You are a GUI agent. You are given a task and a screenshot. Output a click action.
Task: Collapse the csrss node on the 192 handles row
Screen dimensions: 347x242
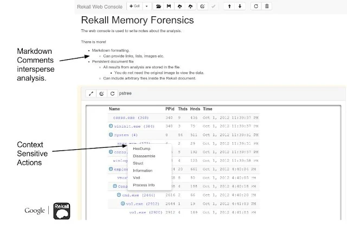coord(111,152)
